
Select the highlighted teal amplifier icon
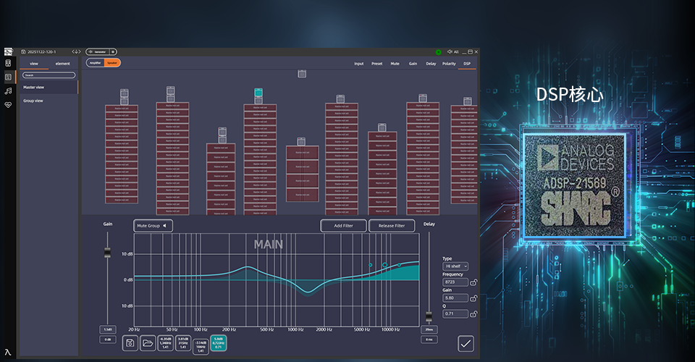click(258, 95)
